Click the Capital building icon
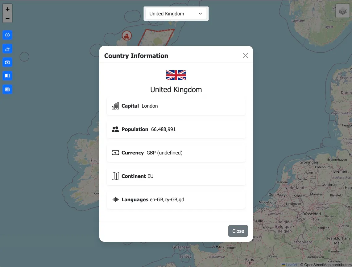This screenshot has width=352, height=267. tap(115, 106)
